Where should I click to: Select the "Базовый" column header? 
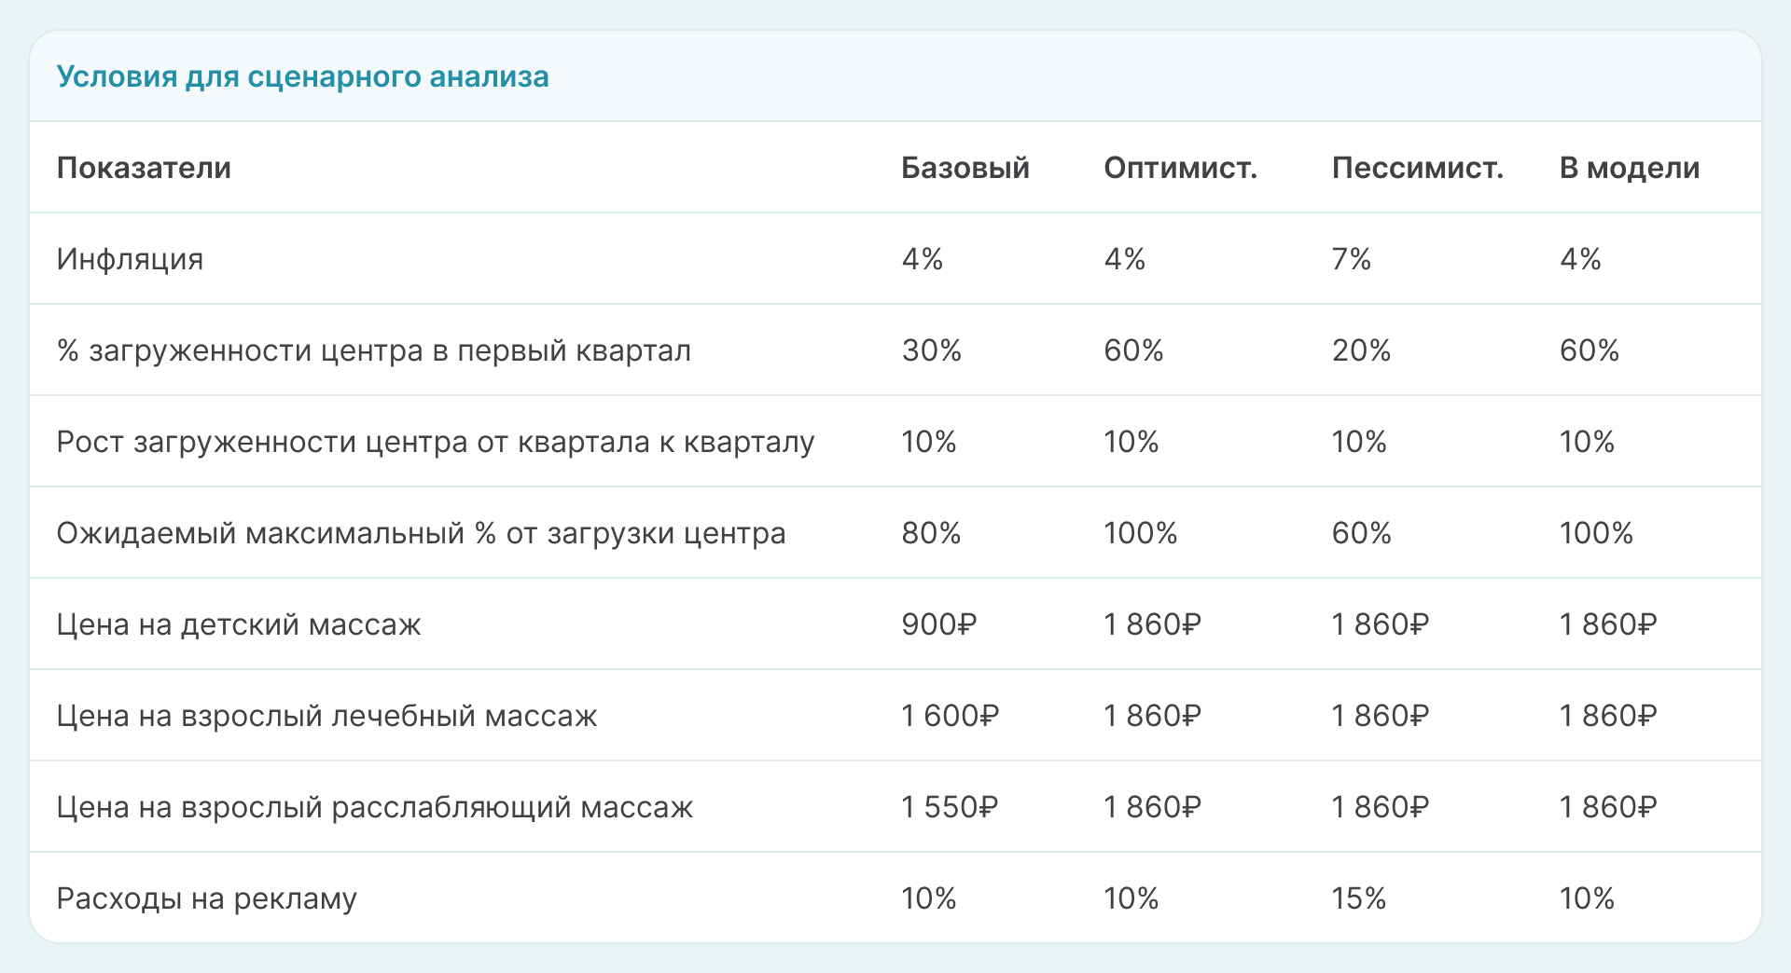[965, 168]
